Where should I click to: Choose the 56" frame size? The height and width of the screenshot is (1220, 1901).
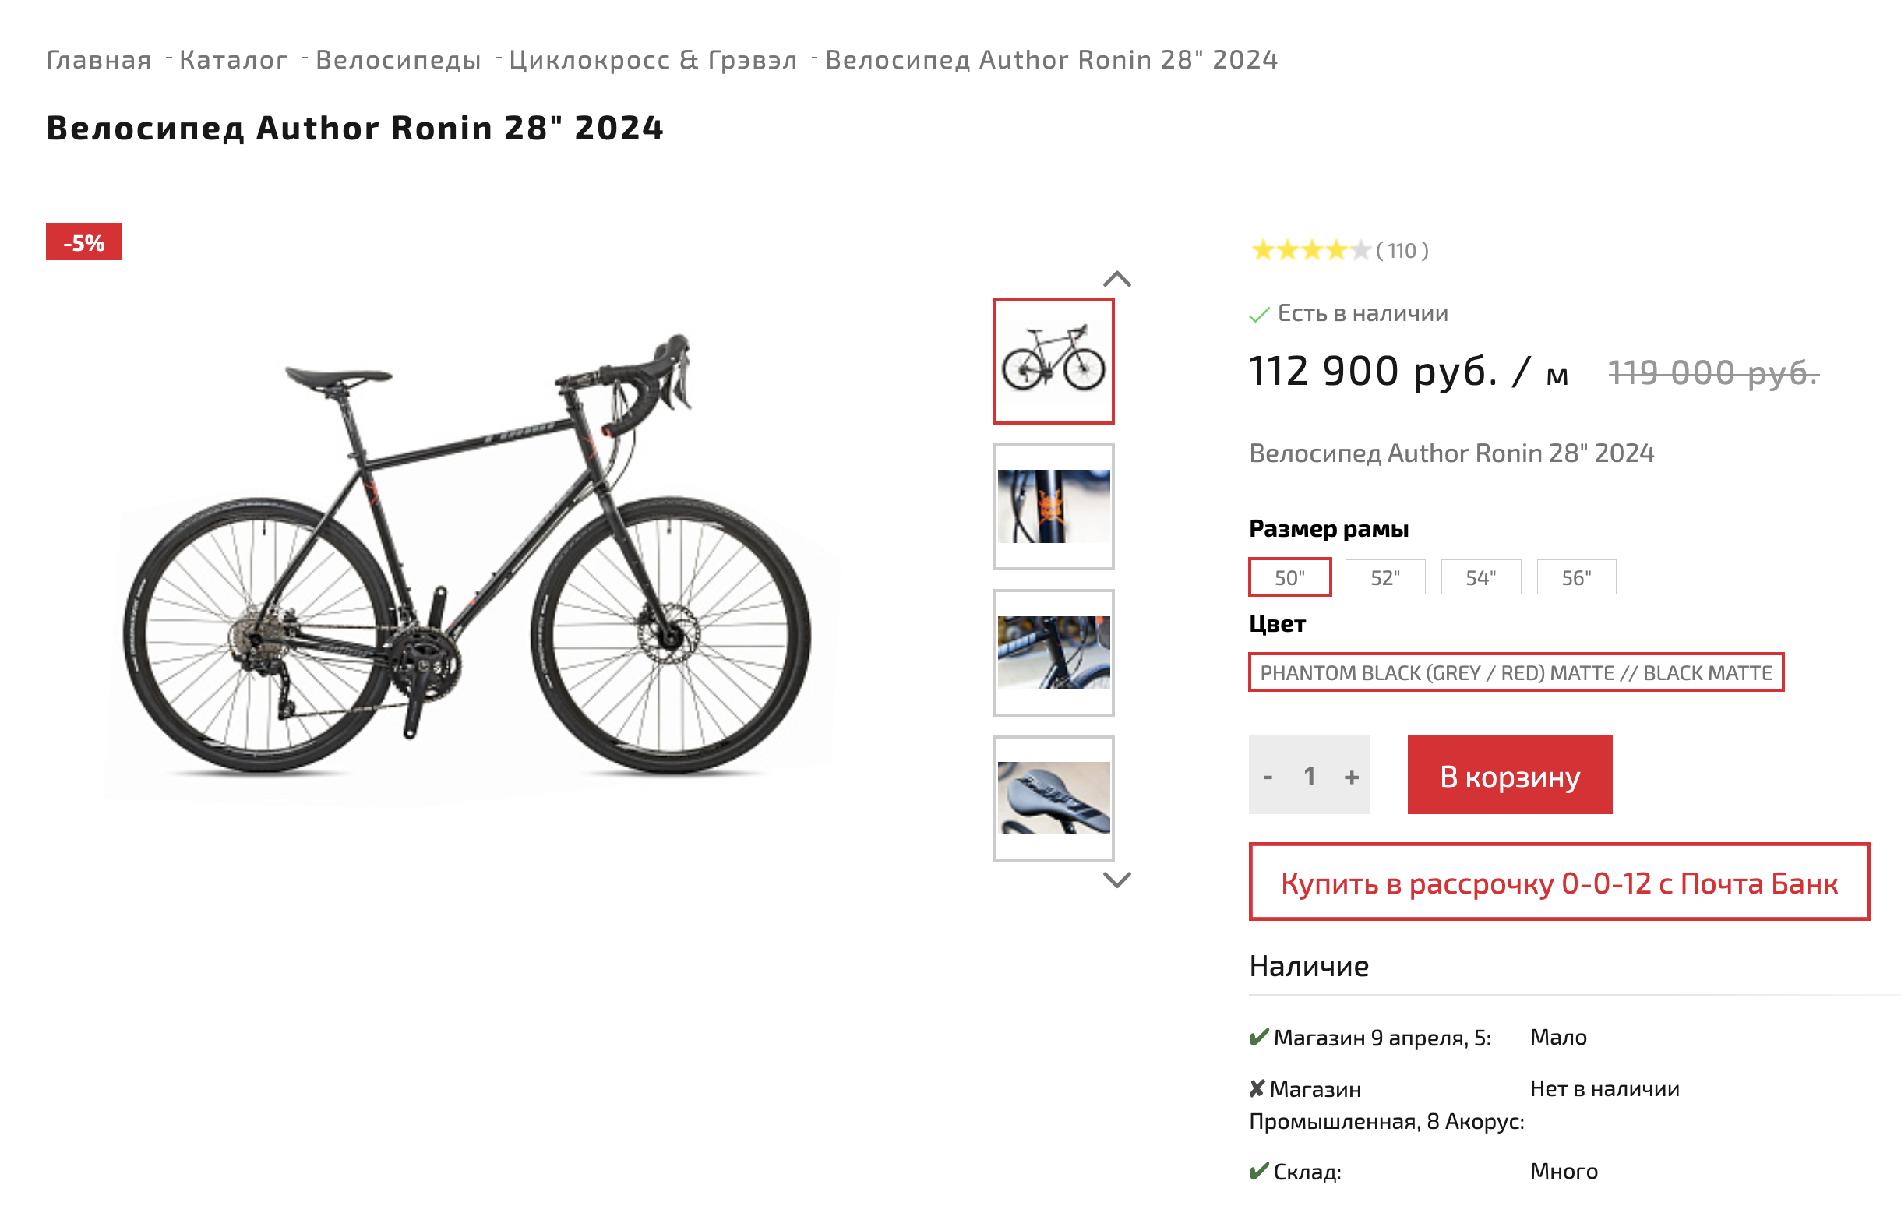[x=1576, y=577]
